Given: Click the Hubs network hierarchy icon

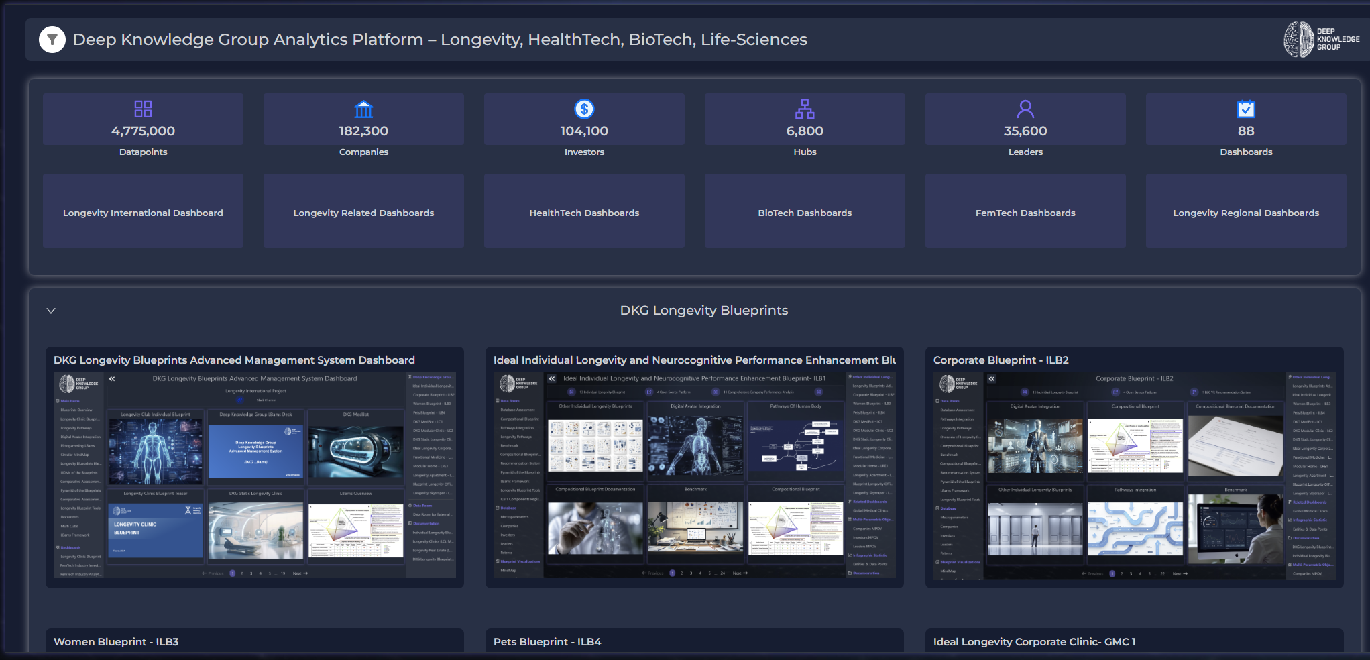Looking at the screenshot, I should click(805, 109).
